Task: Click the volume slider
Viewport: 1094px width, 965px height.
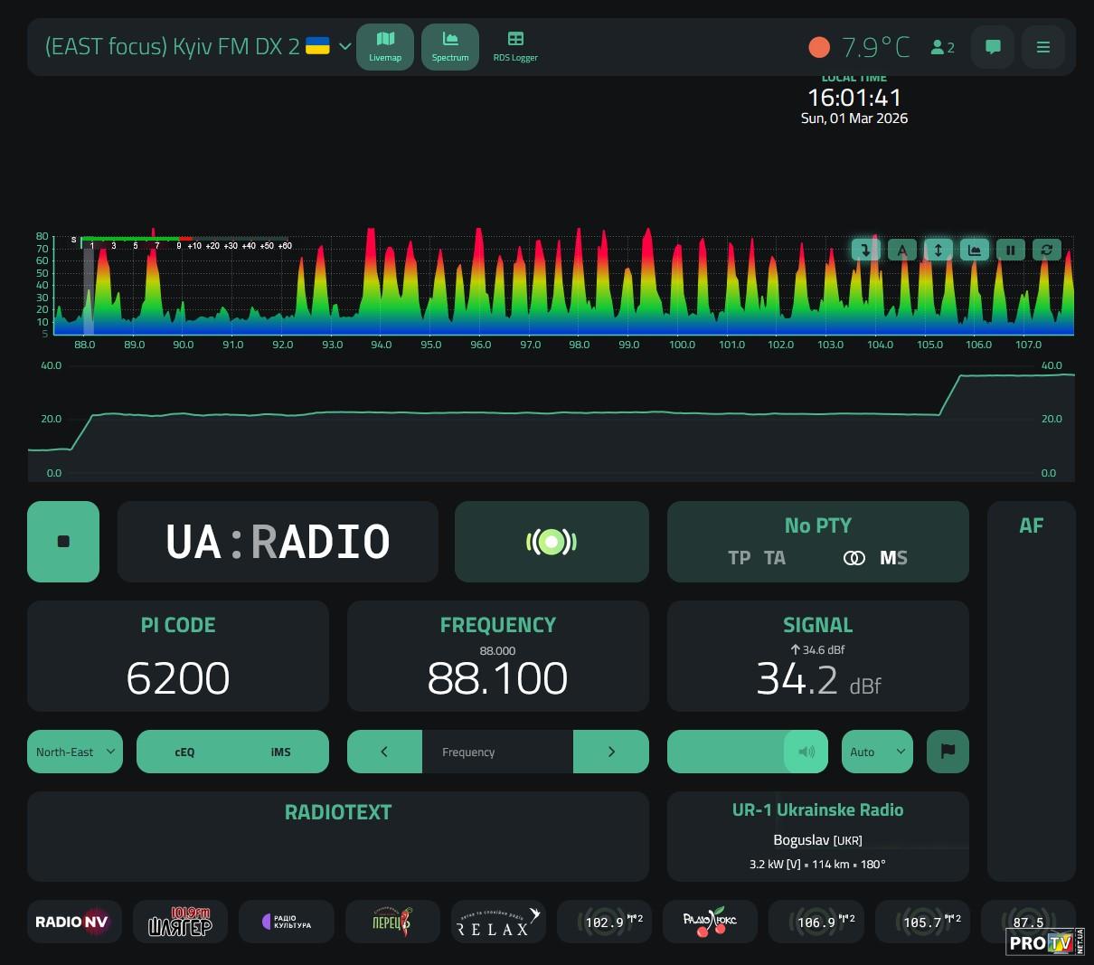Action: coord(747,752)
